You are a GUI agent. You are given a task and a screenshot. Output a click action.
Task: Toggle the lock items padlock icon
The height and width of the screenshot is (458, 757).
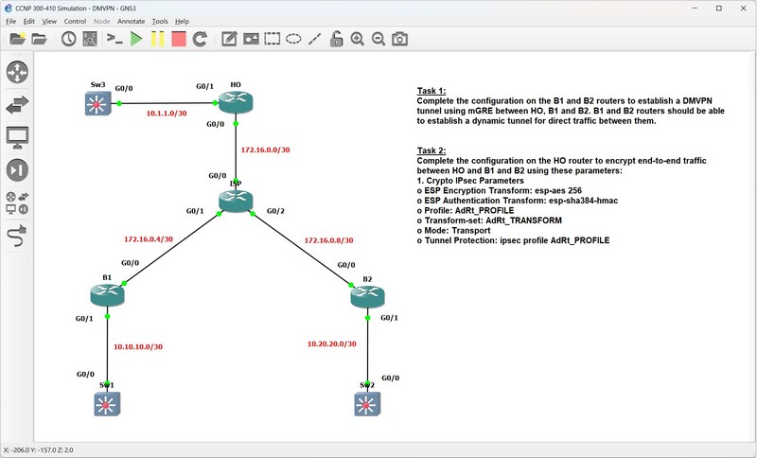336,39
